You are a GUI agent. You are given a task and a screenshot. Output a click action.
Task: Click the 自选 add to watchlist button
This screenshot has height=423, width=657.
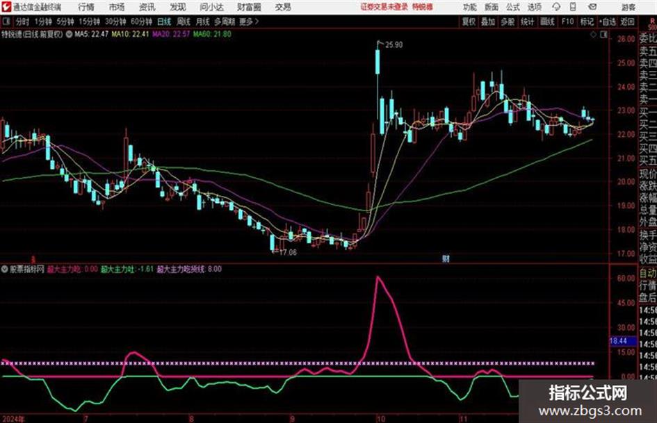608,22
